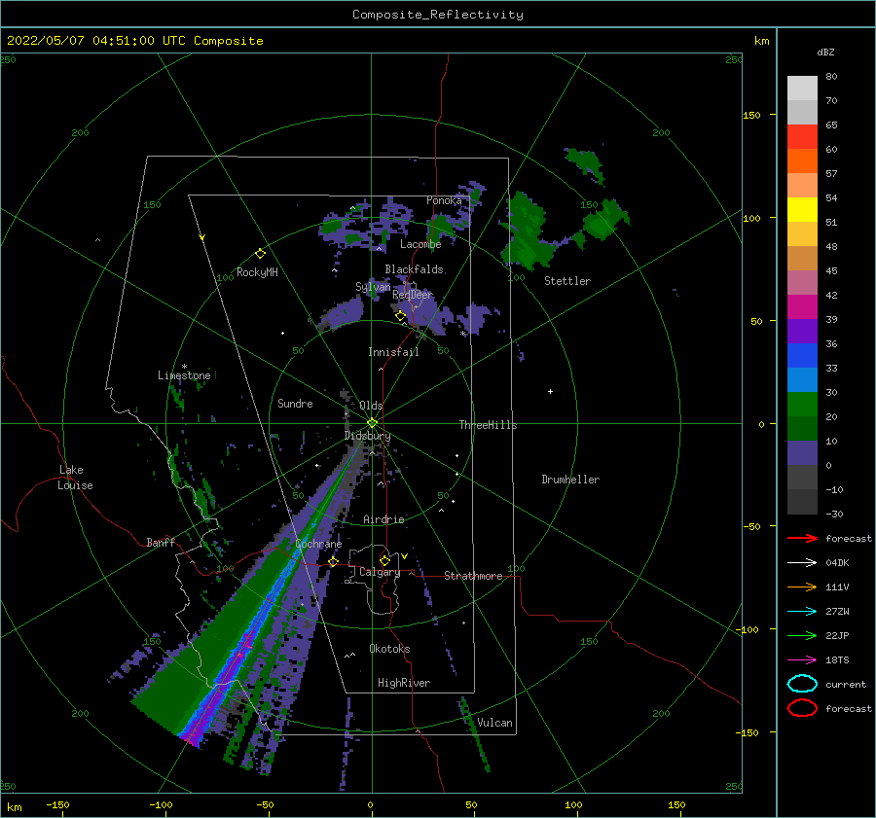The width and height of the screenshot is (876, 818).
Task: Click the Calgary city label
Action: [x=380, y=572]
